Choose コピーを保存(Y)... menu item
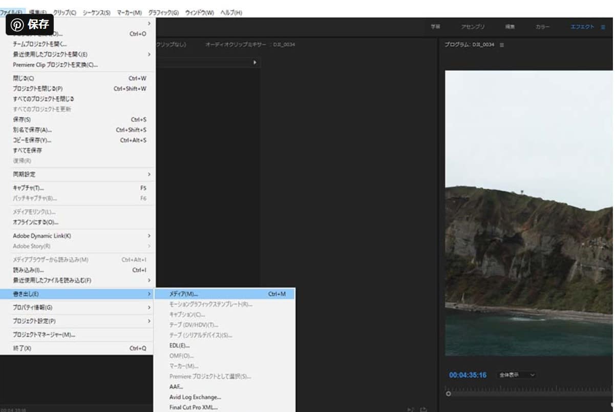The width and height of the screenshot is (615, 412). pos(78,140)
